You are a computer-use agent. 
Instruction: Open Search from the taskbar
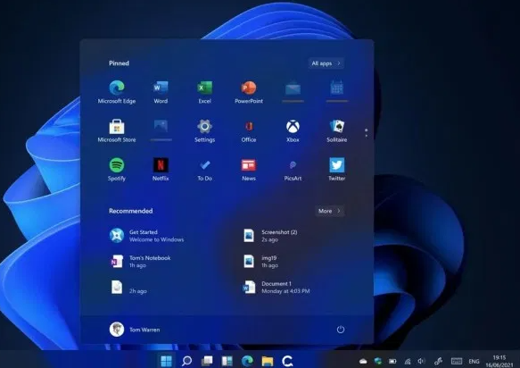click(186, 361)
